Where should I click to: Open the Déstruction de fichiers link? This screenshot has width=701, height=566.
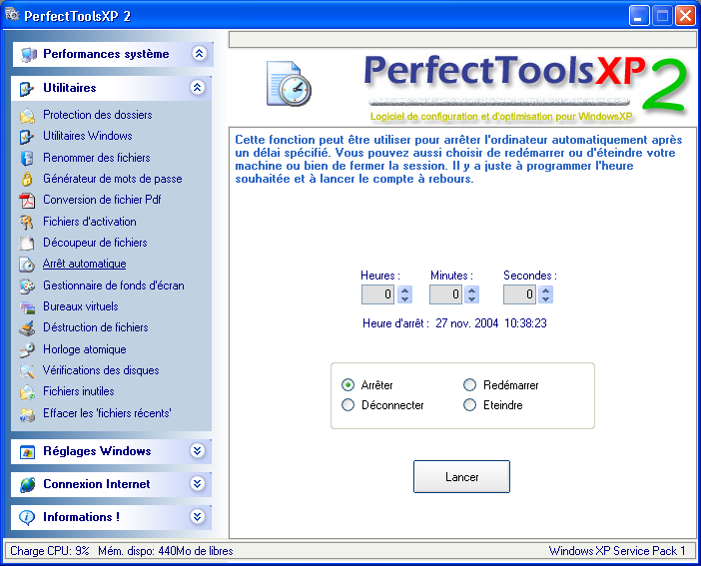[x=96, y=327]
